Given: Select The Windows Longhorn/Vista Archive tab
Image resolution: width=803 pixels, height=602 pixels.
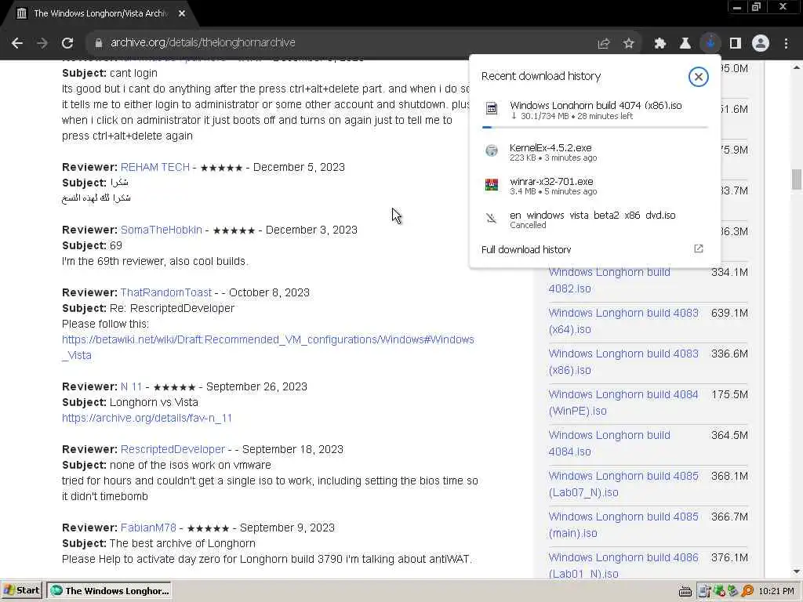Looking at the screenshot, I should (x=100, y=14).
